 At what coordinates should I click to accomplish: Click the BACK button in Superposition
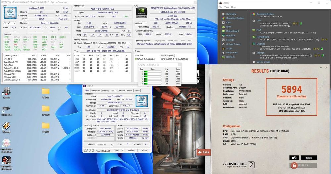(x=204, y=152)
